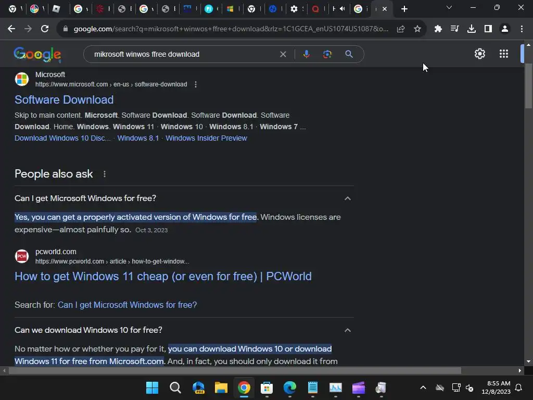The height and width of the screenshot is (400, 533).
Task: Open the PCWorld Windows 11 cheap article
Action: pos(163,276)
